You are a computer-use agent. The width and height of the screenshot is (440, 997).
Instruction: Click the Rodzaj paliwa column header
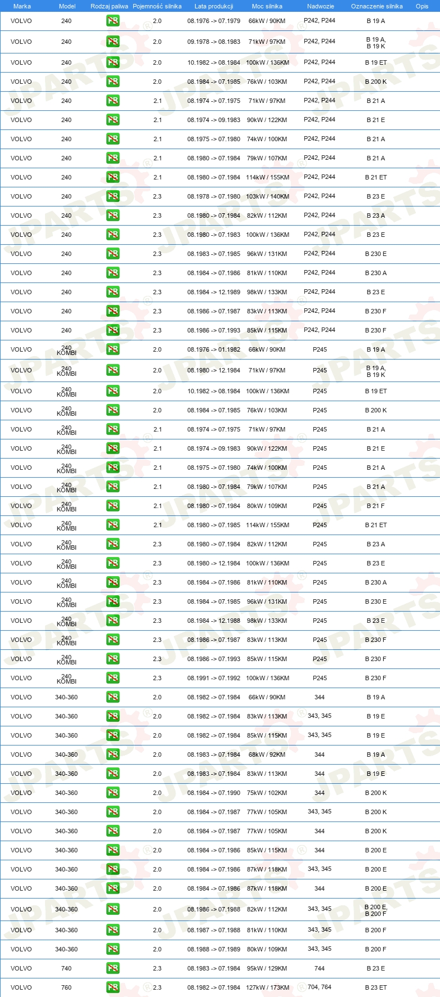109,6
